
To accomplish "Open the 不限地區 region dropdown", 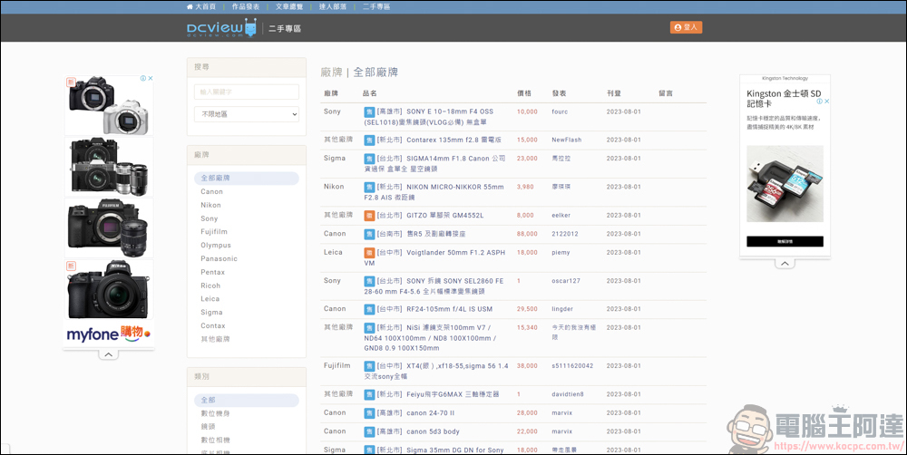I will point(246,114).
